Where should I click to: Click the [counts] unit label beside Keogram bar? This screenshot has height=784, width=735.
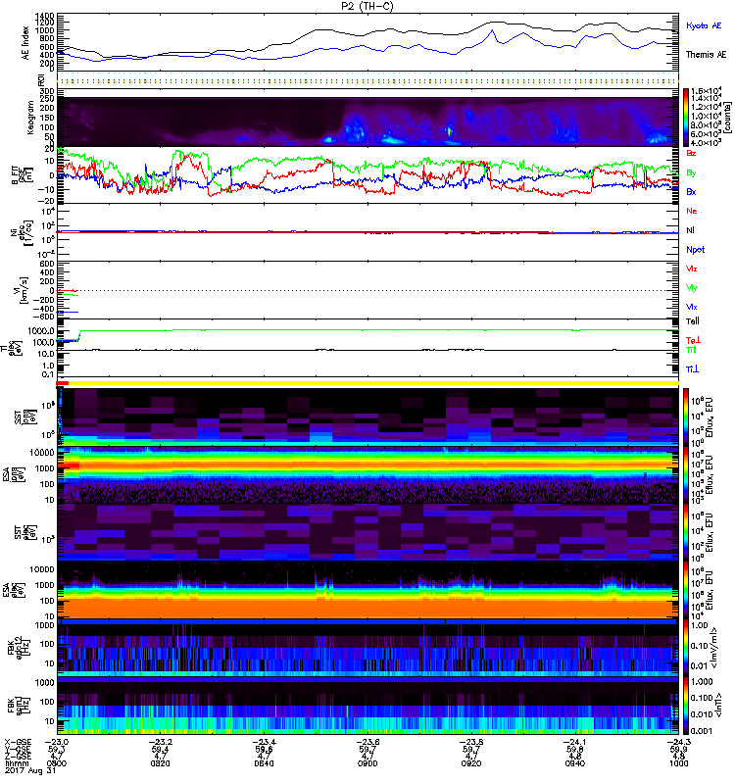point(727,118)
